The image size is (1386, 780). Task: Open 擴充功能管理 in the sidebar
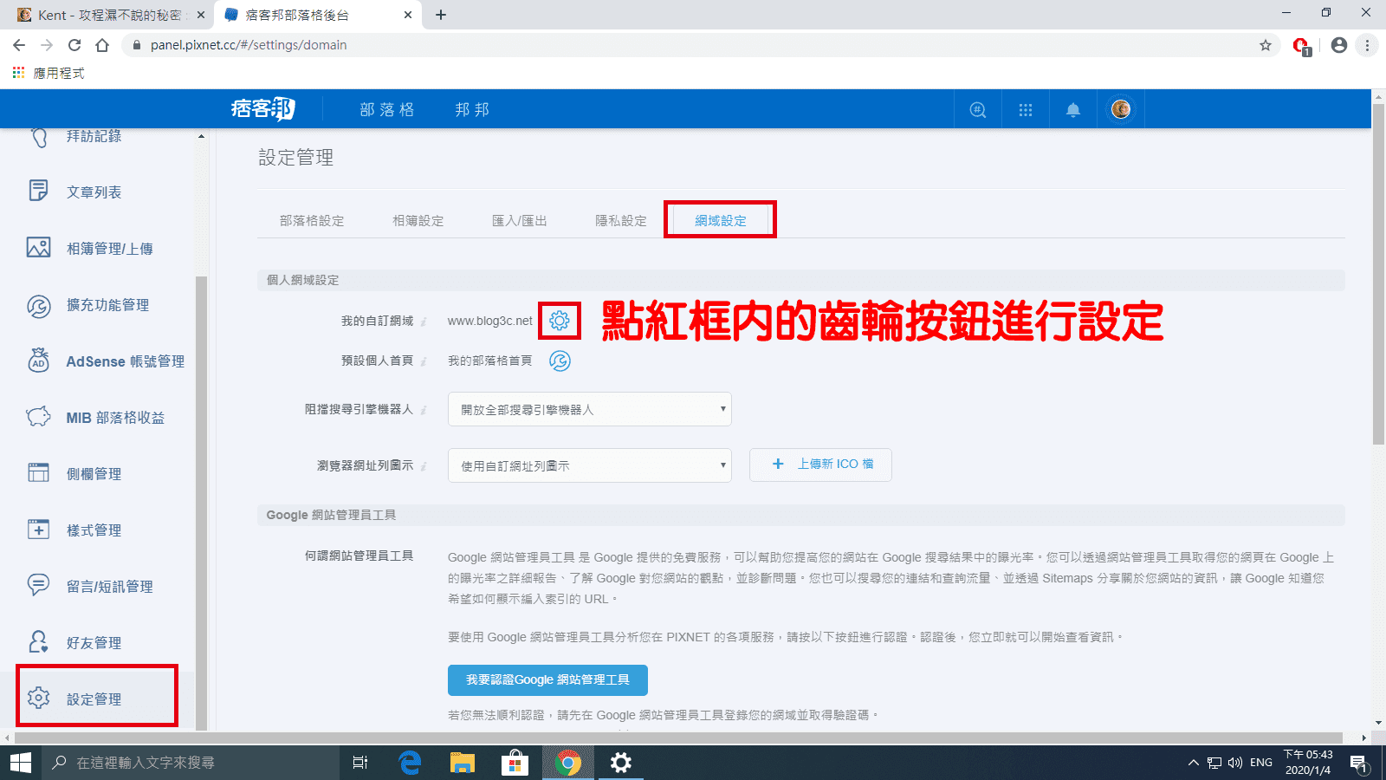(107, 305)
